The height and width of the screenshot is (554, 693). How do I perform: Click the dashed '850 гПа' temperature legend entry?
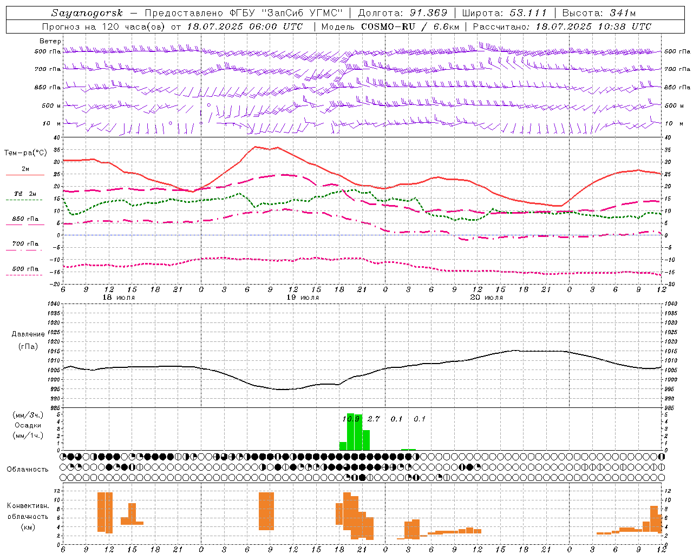(25, 219)
